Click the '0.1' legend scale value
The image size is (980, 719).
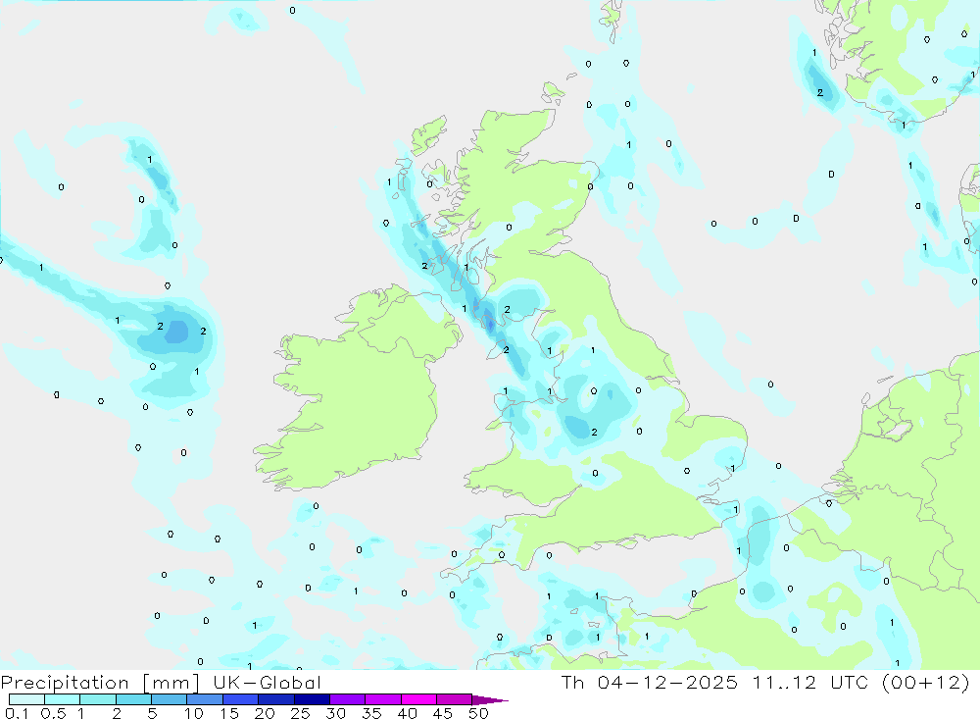[x=17, y=713]
